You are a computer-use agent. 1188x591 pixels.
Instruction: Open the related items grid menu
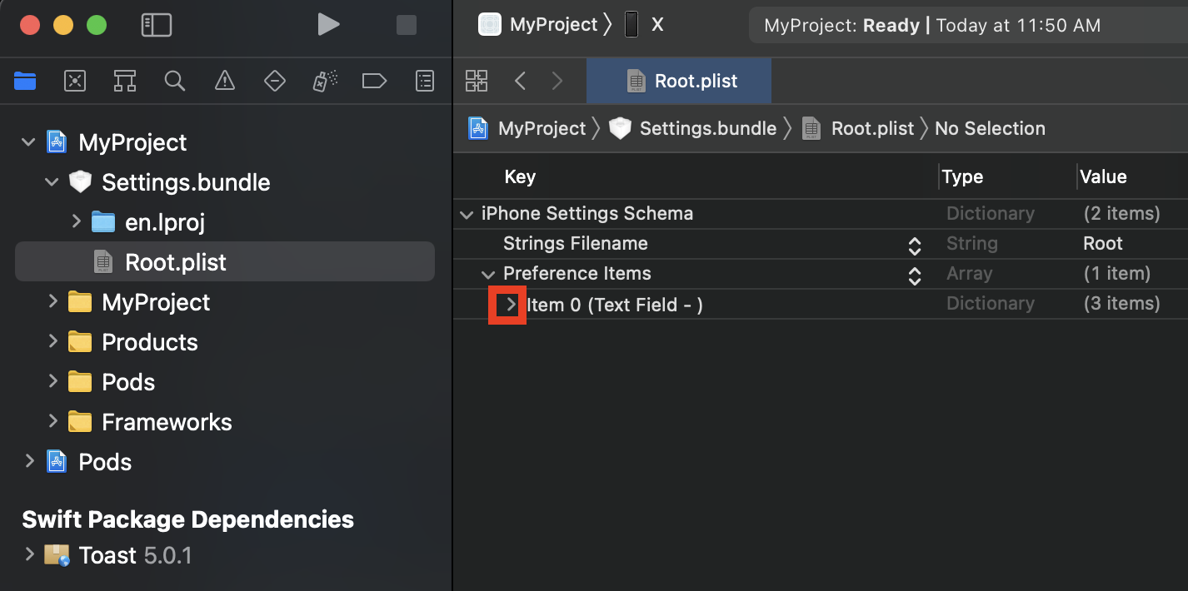(x=477, y=81)
